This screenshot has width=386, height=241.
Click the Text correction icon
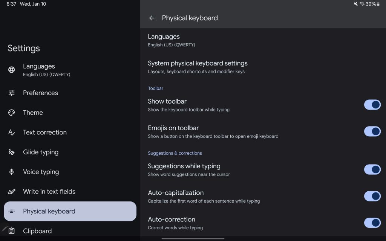click(11, 132)
